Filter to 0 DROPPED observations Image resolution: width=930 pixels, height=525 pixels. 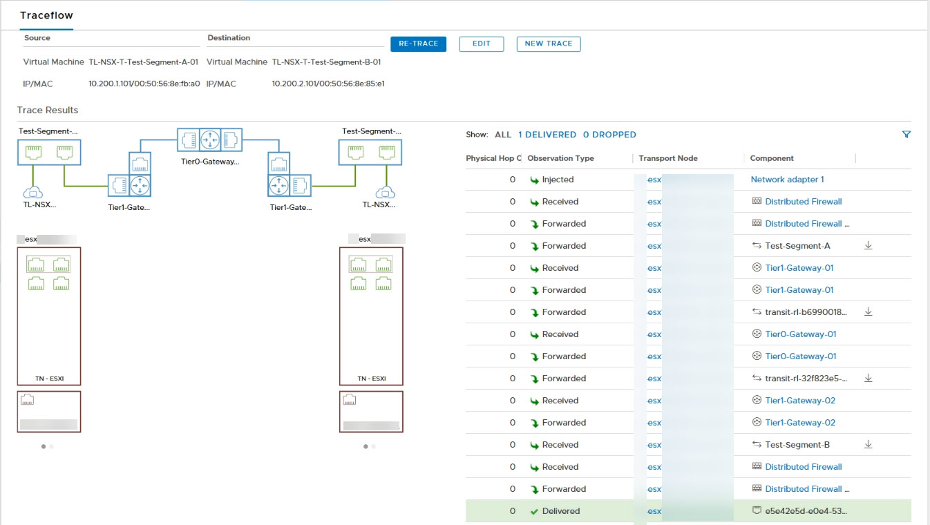click(609, 135)
